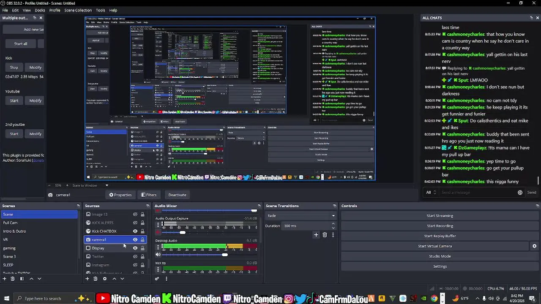Open Kick tts options dots
Screen dimensions: 541x304
pos(158,269)
